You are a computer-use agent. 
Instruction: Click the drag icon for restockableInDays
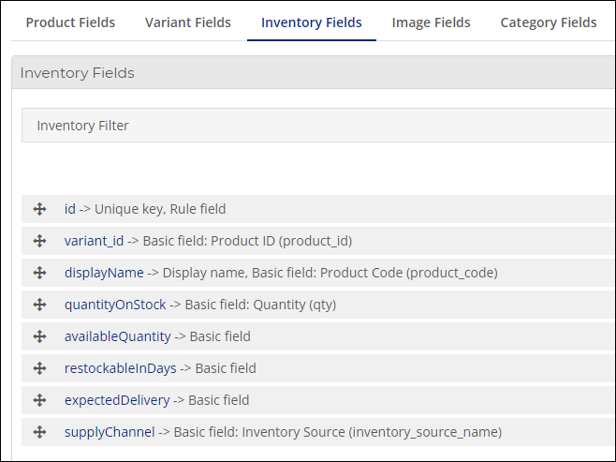click(39, 368)
